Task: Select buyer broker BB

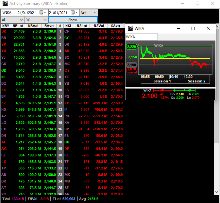Action: (4, 38)
